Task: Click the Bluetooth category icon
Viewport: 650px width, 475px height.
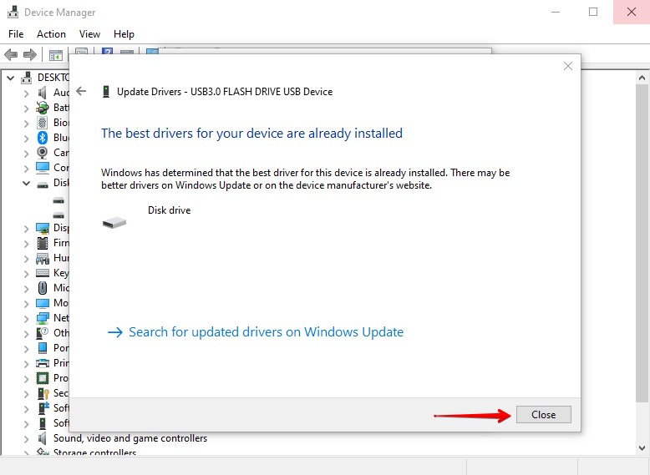Action: tap(43, 138)
